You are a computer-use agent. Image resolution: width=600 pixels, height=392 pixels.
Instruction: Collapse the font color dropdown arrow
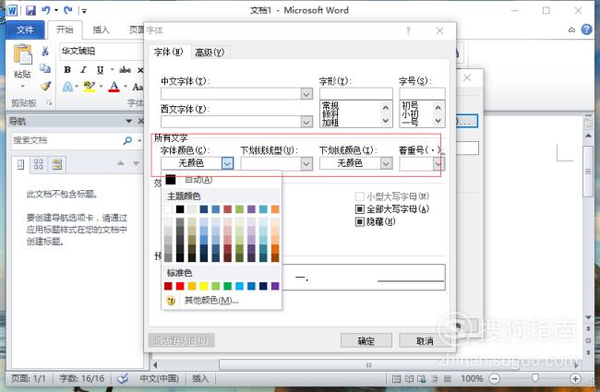tap(227, 163)
